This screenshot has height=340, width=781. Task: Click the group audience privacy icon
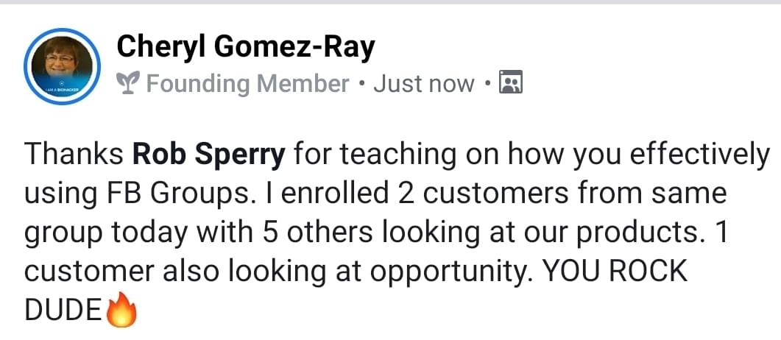(510, 83)
